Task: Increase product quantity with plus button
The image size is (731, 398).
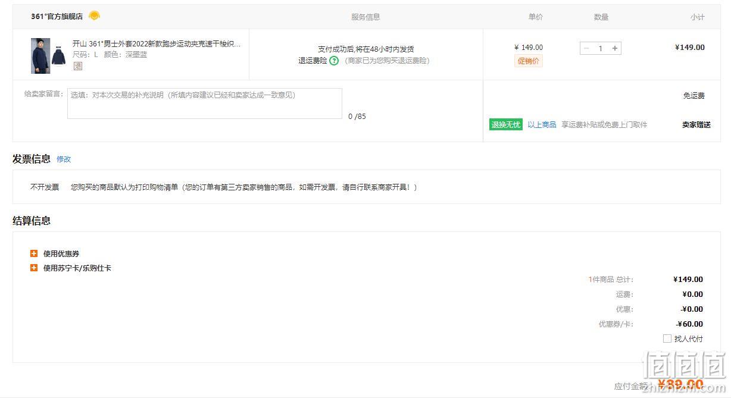Action: pos(615,48)
